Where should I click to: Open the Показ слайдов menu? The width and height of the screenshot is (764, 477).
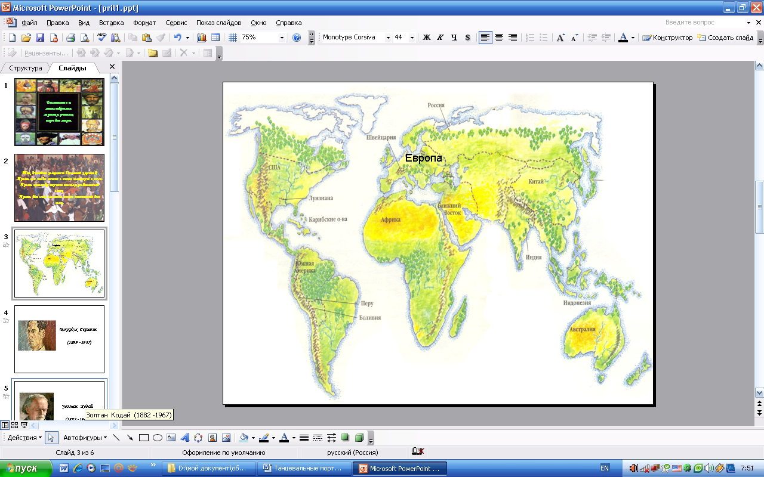[x=219, y=23]
